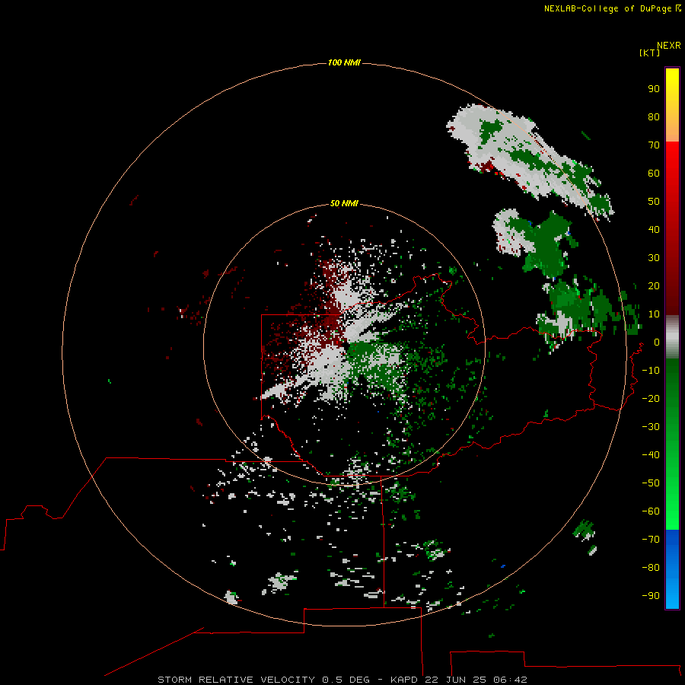Click the -90 value on velocity scale
The image size is (685, 685).
[651, 596]
